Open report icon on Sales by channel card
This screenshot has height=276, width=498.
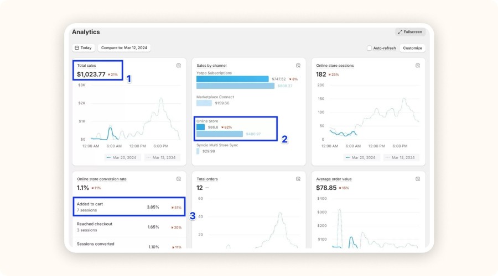tap(298, 66)
